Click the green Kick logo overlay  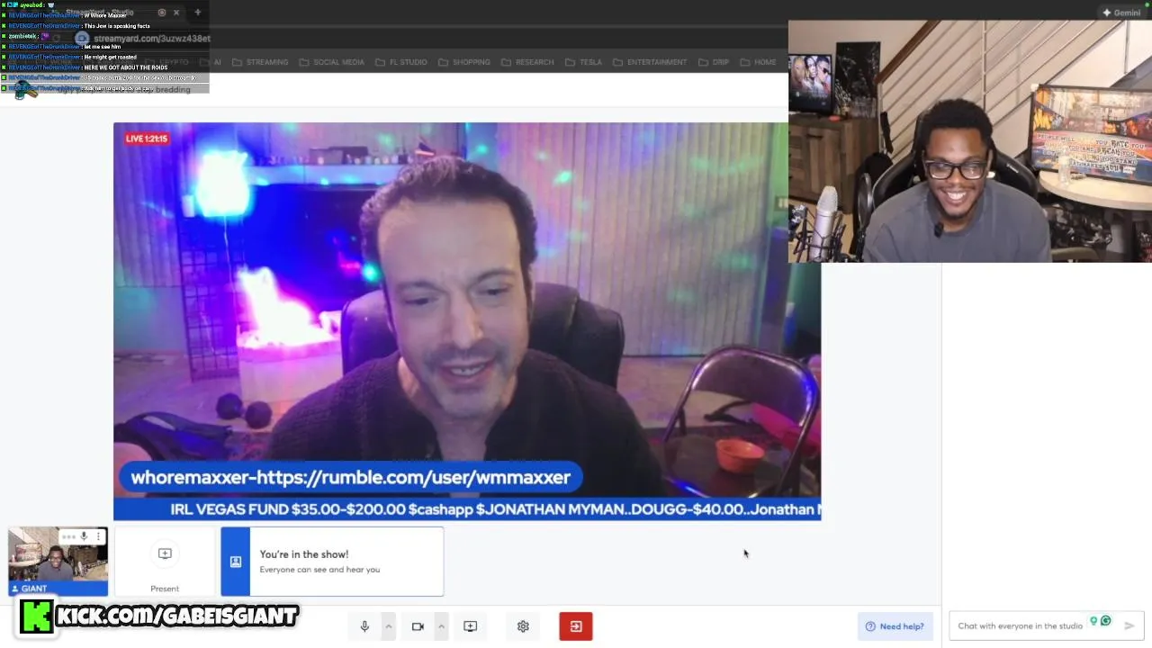click(x=37, y=616)
